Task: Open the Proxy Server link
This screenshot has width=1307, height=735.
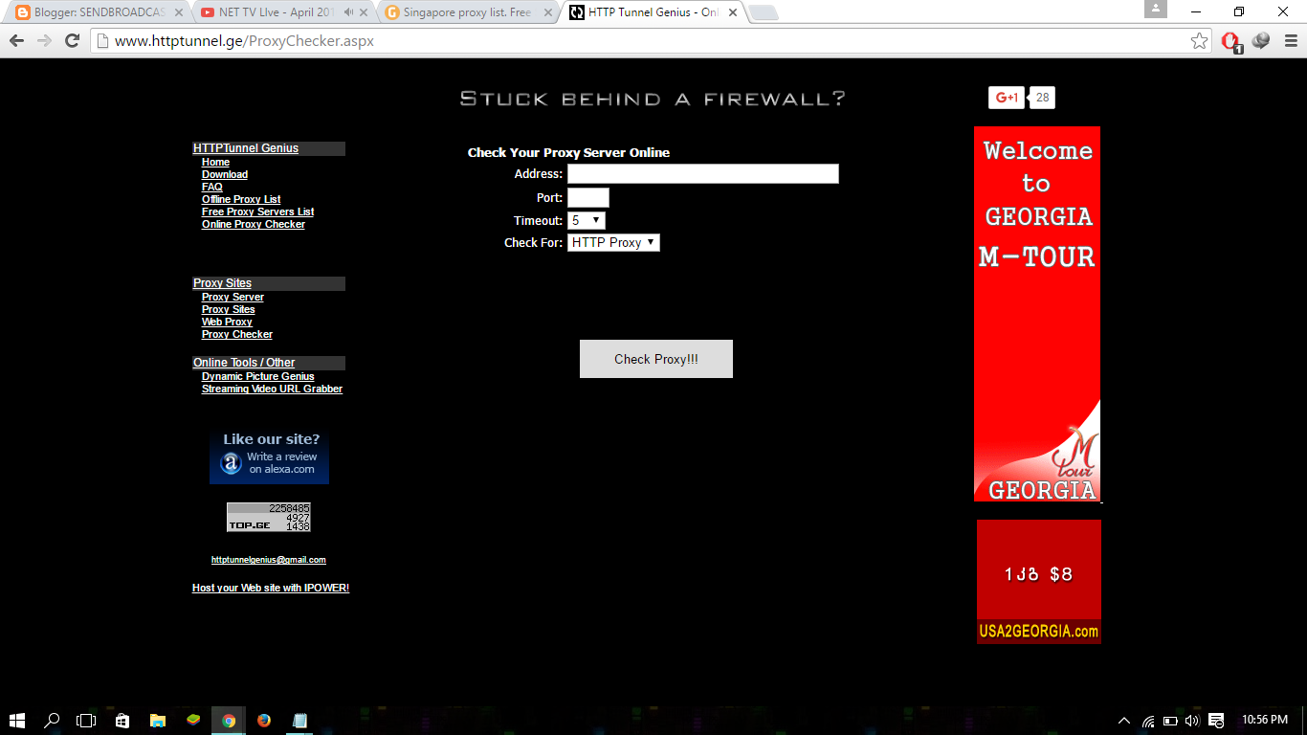Action: 233,298
